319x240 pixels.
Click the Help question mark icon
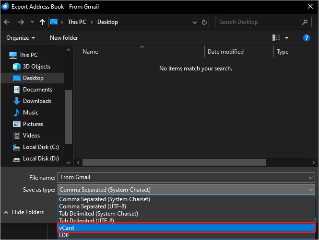(x=307, y=38)
